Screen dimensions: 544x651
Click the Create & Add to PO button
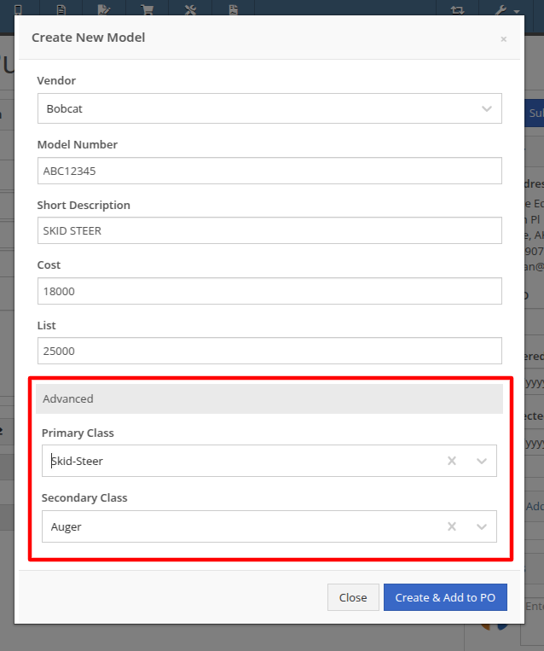tap(445, 597)
